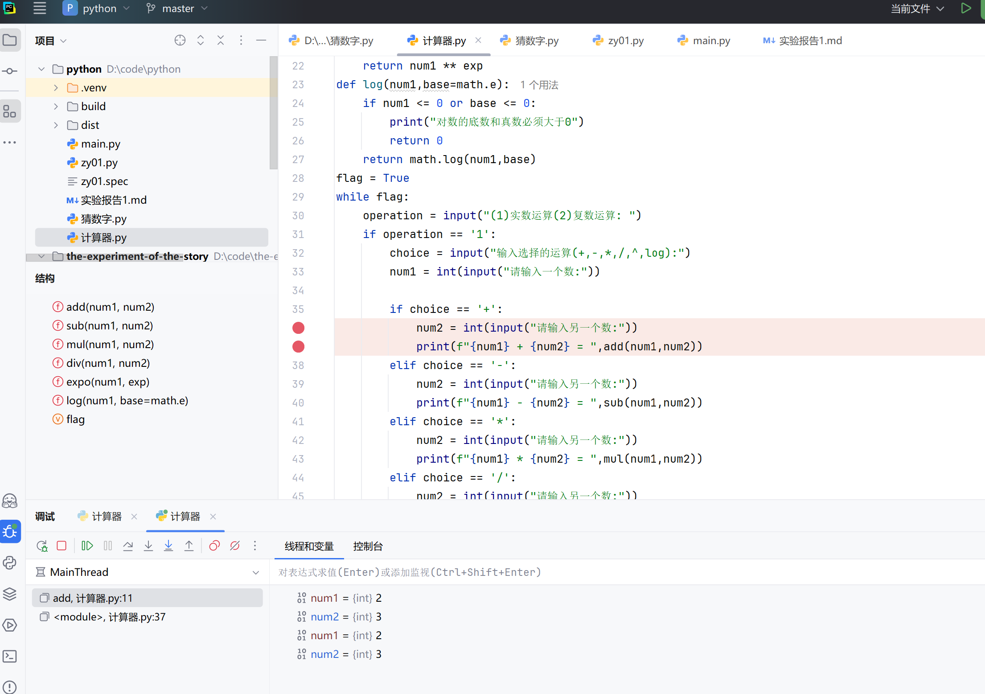Switch to the main.py editor tab
Screen dimensions: 985x694
pos(710,41)
